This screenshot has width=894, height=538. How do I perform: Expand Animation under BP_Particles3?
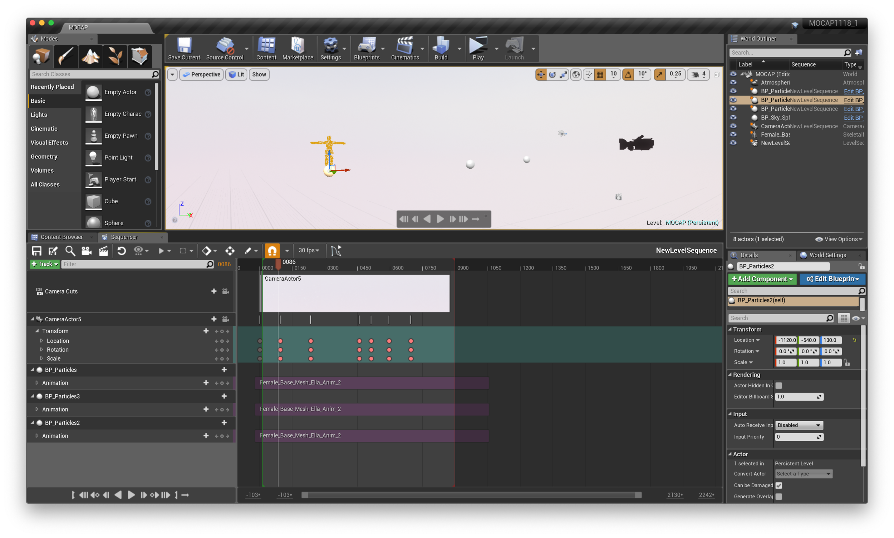point(36,409)
